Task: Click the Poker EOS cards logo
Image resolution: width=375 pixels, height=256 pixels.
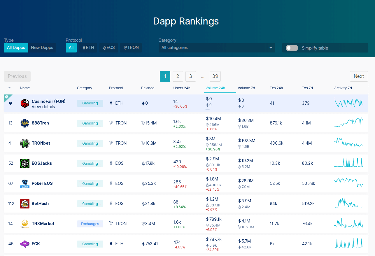Action: [x=25, y=183]
